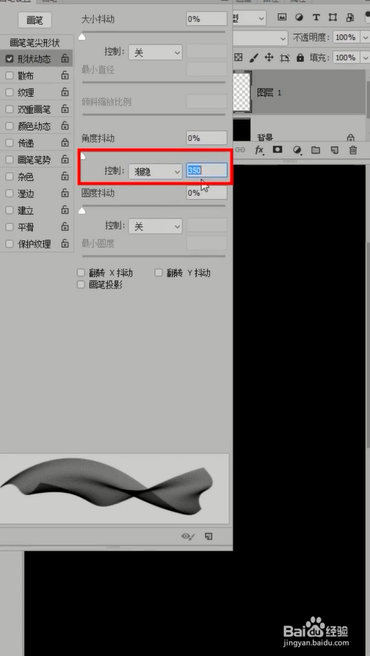Adjust the 角度抖动 slider handle

82,156
